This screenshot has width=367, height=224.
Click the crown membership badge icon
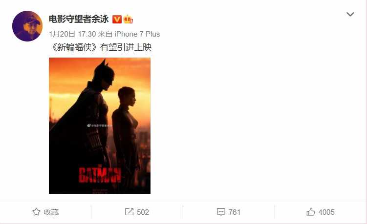click(x=128, y=19)
